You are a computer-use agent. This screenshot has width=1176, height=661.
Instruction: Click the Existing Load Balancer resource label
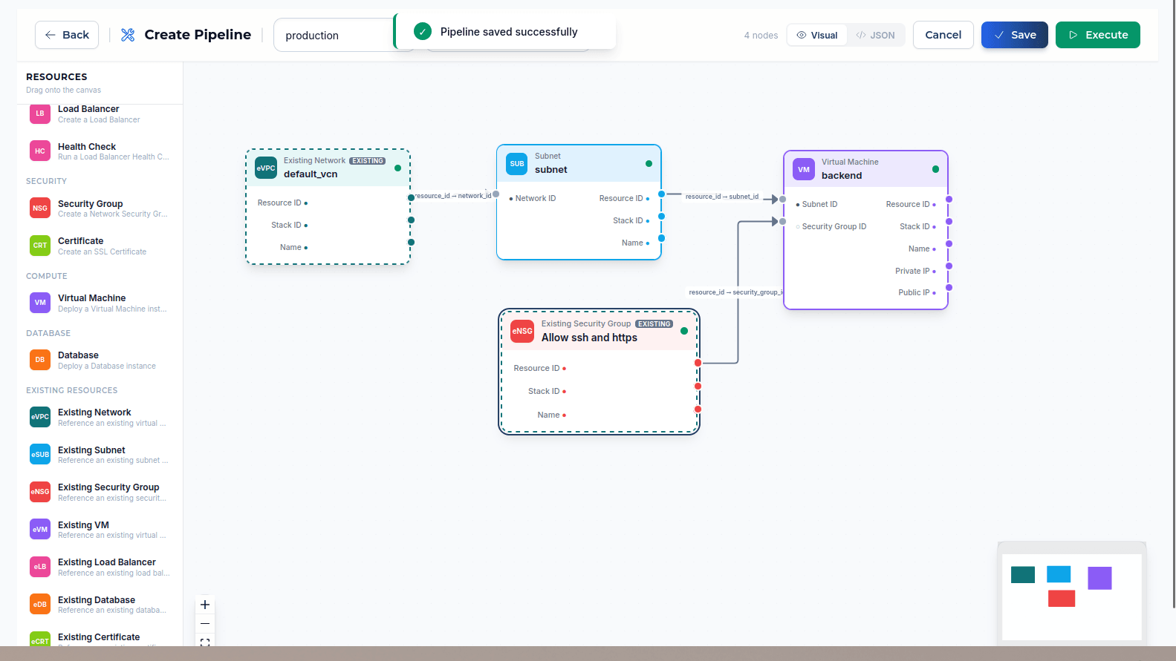tap(107, 562)
